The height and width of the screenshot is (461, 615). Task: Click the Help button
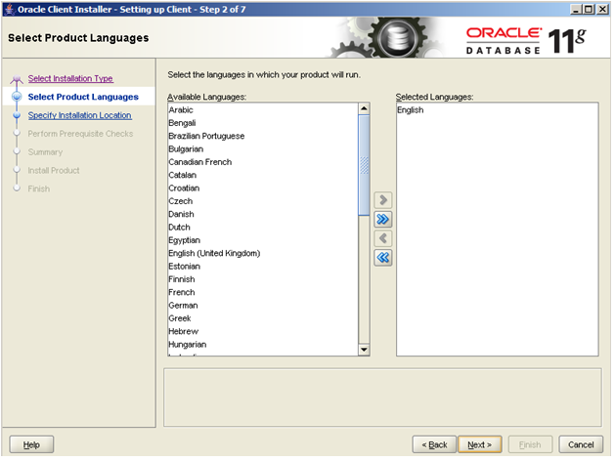pos(31,444)
